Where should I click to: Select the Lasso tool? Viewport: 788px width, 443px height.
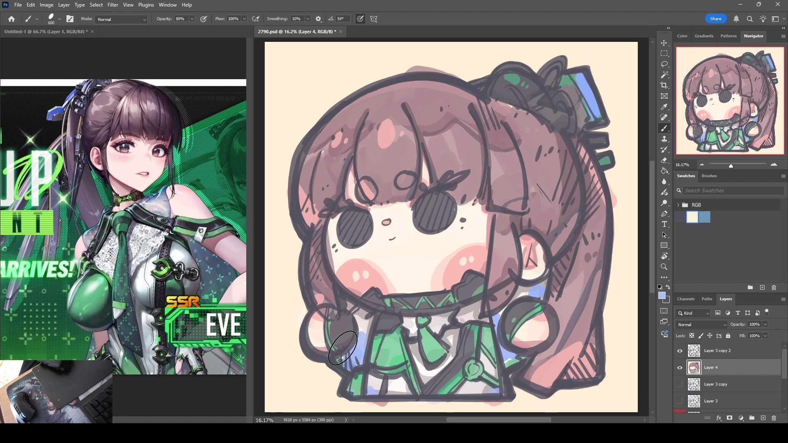(664, 64)
